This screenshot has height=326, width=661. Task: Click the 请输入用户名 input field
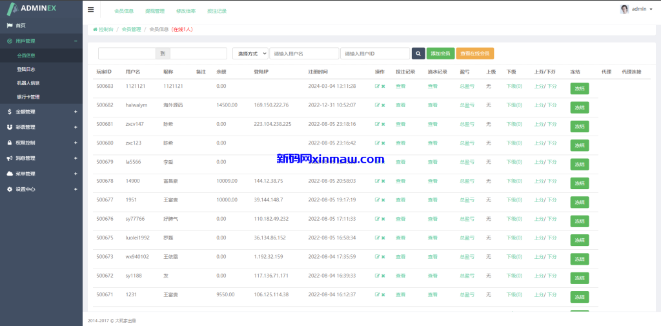click(304, 54)
